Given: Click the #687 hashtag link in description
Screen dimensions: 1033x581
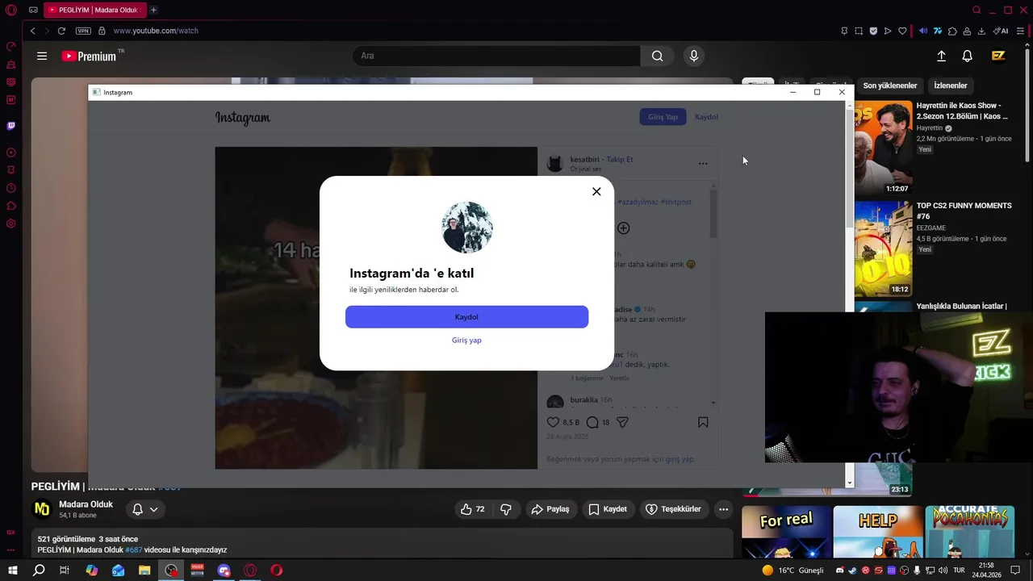Looking at the screenshot, I should 133,550.
